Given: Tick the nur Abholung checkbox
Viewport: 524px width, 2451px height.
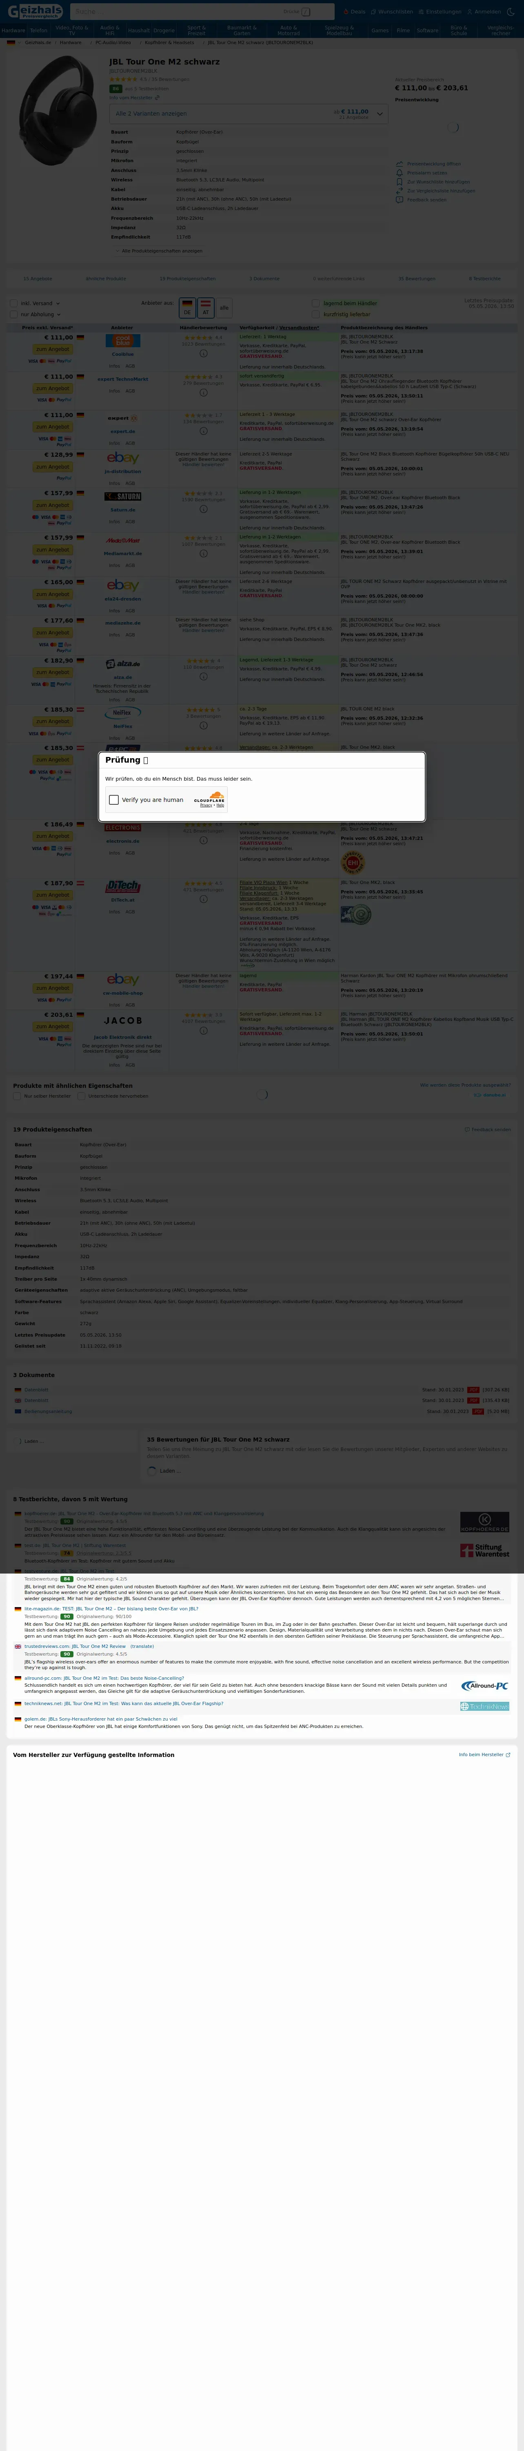Looking at the screenshot, I should pyautogui.click(x=14, y=314).
